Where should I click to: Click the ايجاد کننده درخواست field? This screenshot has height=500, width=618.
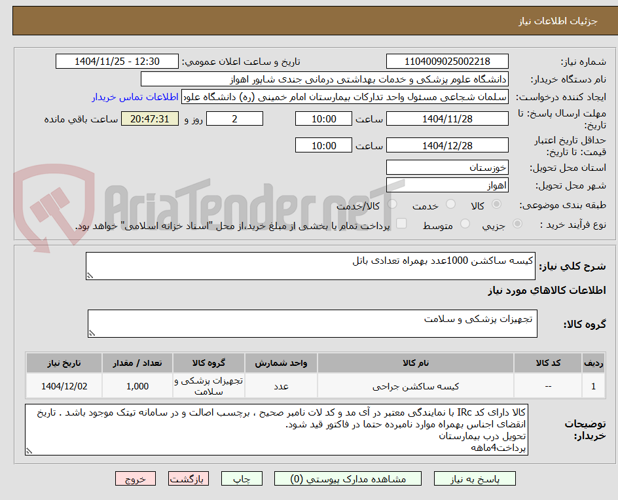click(x=345, y=97)
